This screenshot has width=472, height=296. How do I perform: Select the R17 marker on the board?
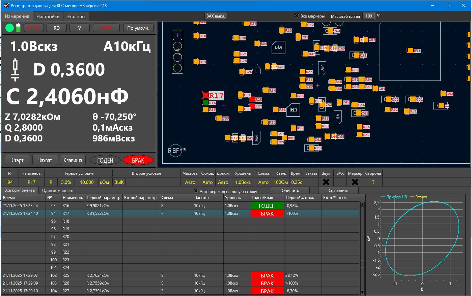pos(205,95)
